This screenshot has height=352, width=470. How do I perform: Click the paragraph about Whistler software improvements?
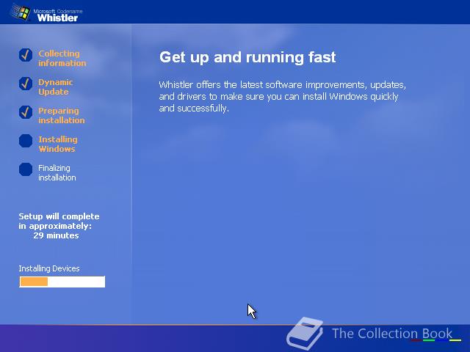click(x=282, y=96)
